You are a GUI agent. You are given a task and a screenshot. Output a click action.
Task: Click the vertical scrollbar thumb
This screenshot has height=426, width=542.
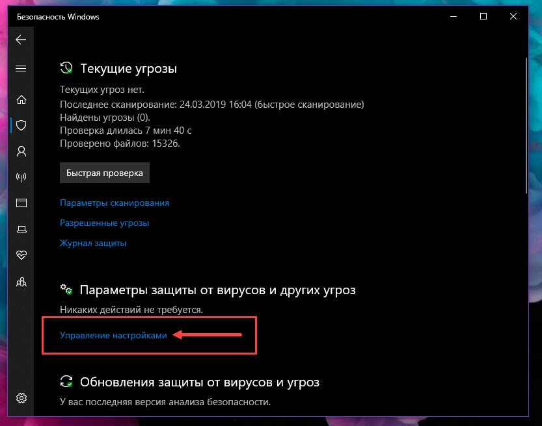tap(526, 126)
